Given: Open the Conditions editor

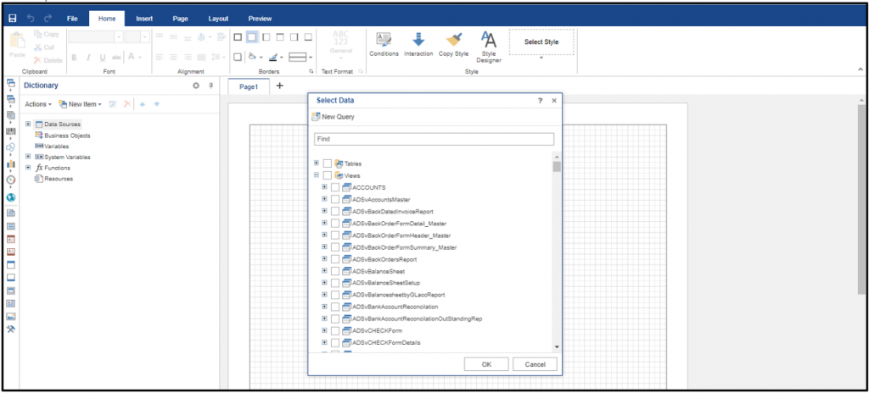Looking at the screenshot, I should tap(384, 44).
